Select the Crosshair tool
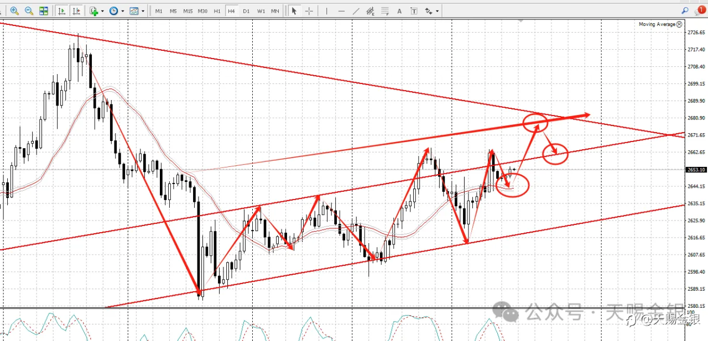This screenshot has width=708, height=341. [309, 11]
